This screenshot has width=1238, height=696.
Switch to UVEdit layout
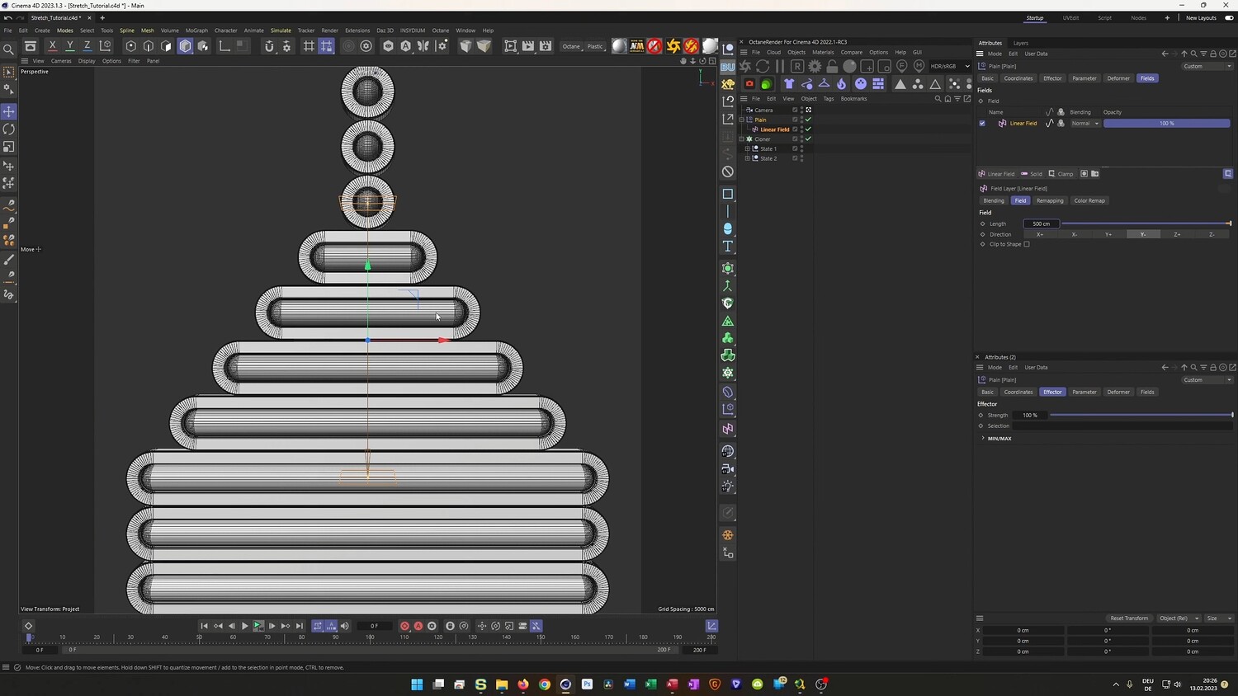(x=1070, y=18)
